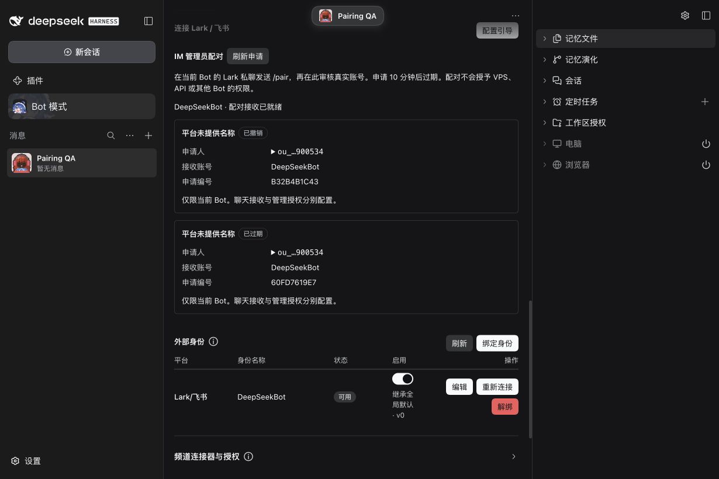Click DeepSeekBot in the 身份名称 column
The width and height of the screenshot is (719, 479).
261,397
